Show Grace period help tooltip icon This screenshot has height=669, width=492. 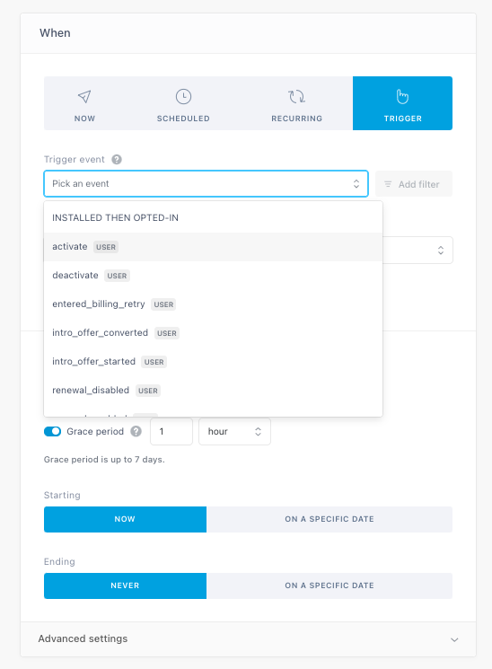pos(136,431)
